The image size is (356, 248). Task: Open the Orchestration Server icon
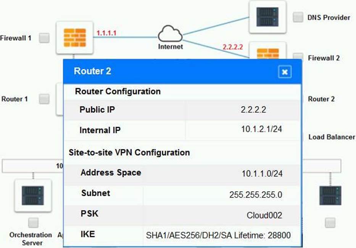(33, 195)
